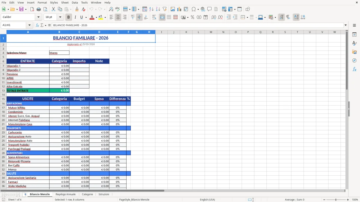Image resolution: width=360 pixels, height=202 pixels.
Task: Click the 100% zoom level
Action: click(355, 200)
